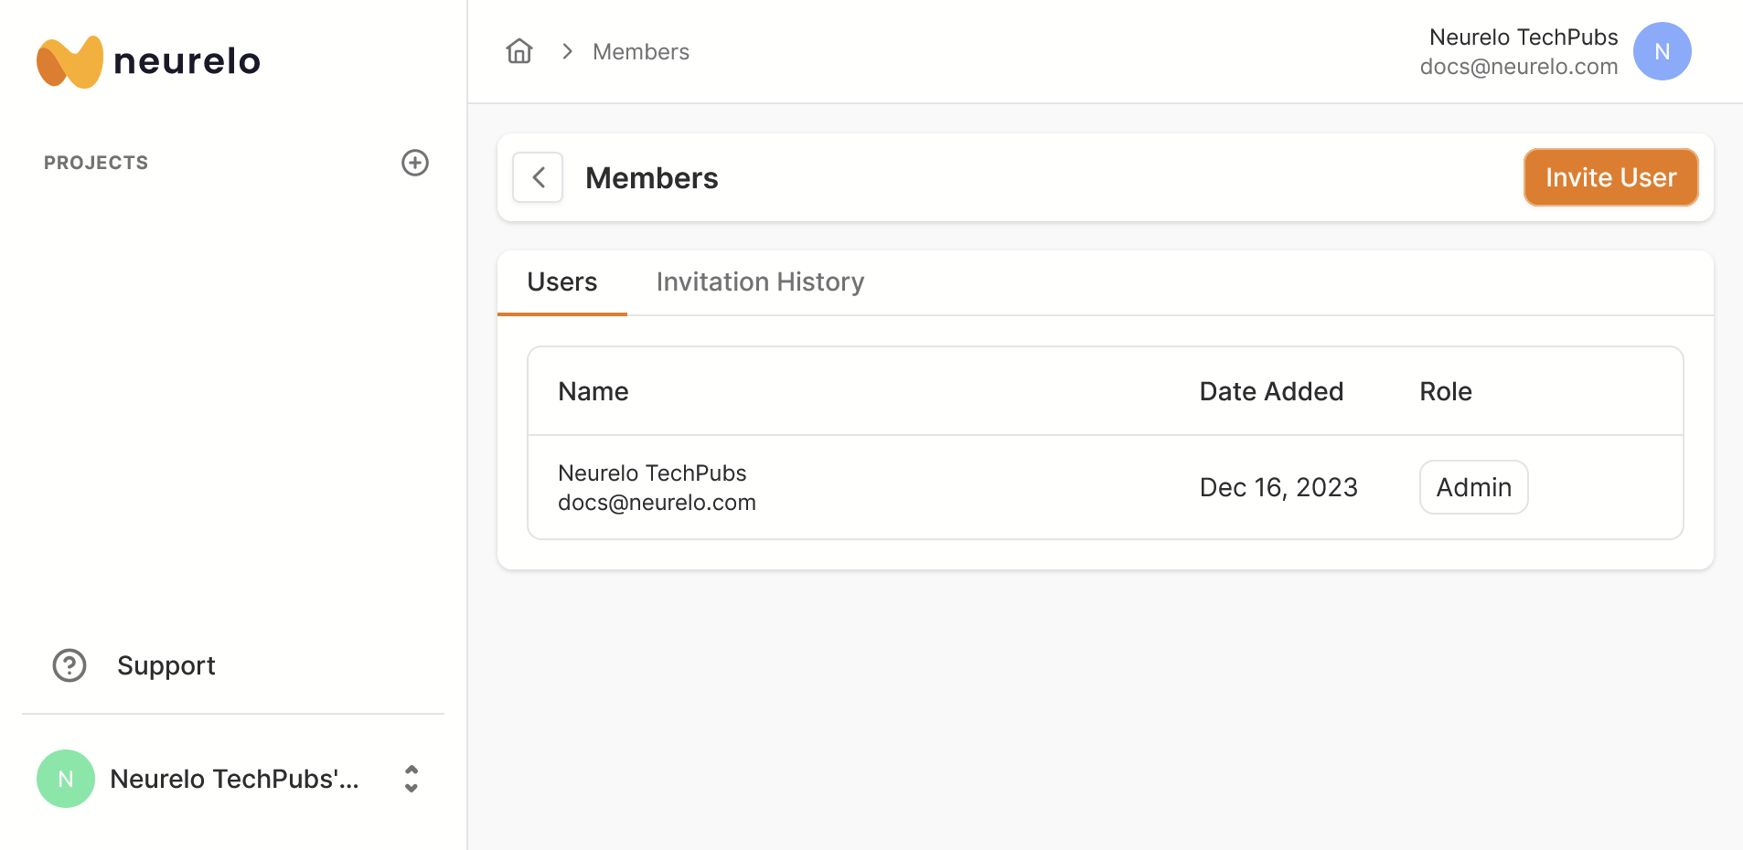This screenshot has height=850, width=1743.
Task: Click the green N organization avatar
Action: pos(66,779)
